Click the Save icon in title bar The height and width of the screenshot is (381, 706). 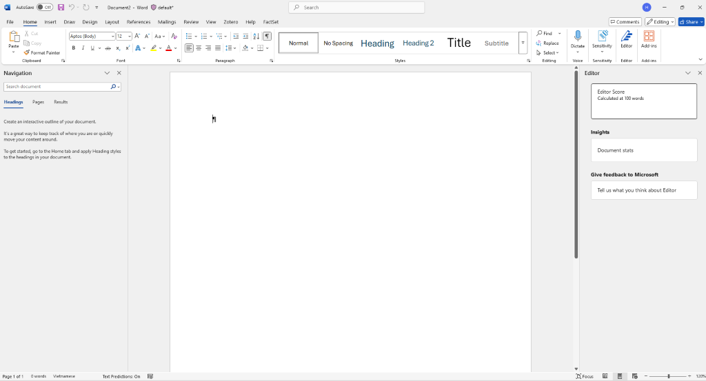pyautogui.click(x=61, y=7)
